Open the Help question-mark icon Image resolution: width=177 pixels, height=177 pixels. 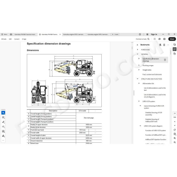coord(140,34)
